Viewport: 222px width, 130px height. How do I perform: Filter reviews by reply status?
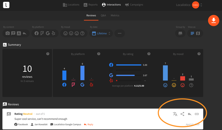coord(25,33)
